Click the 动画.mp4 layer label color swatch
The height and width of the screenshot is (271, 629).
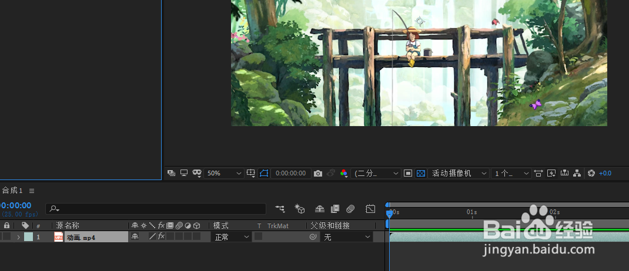pyautogui.click(x=28, y=237)
